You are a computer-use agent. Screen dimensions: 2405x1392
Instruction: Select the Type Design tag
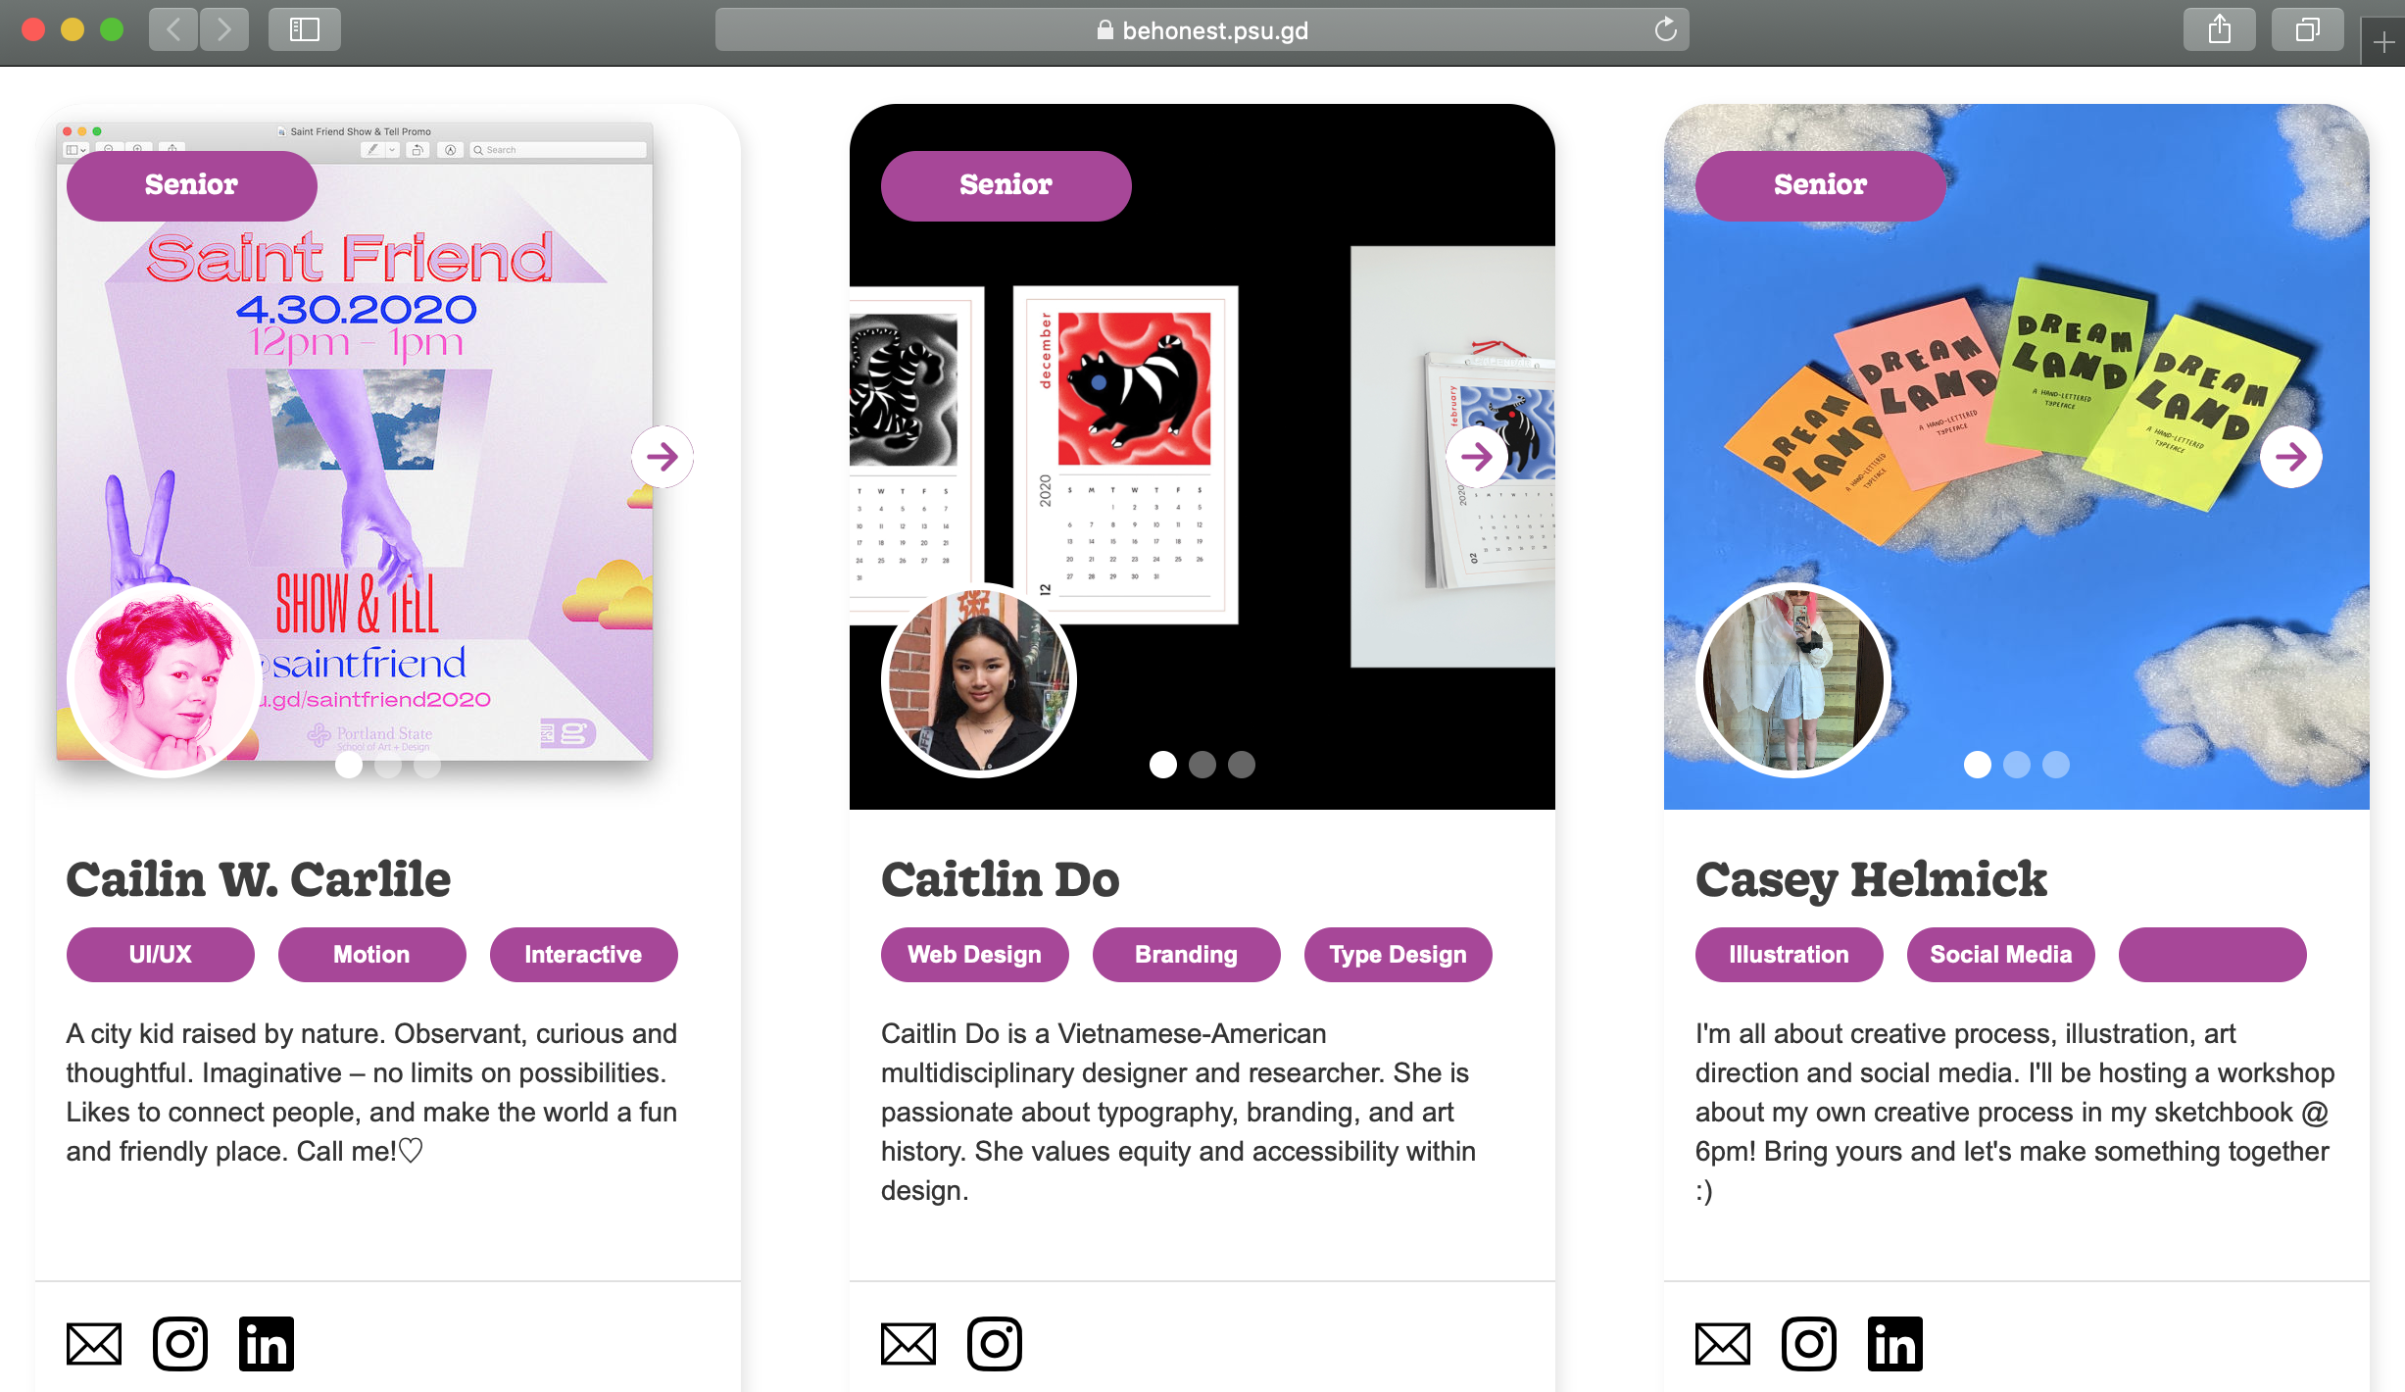(x=1399, y=955)
